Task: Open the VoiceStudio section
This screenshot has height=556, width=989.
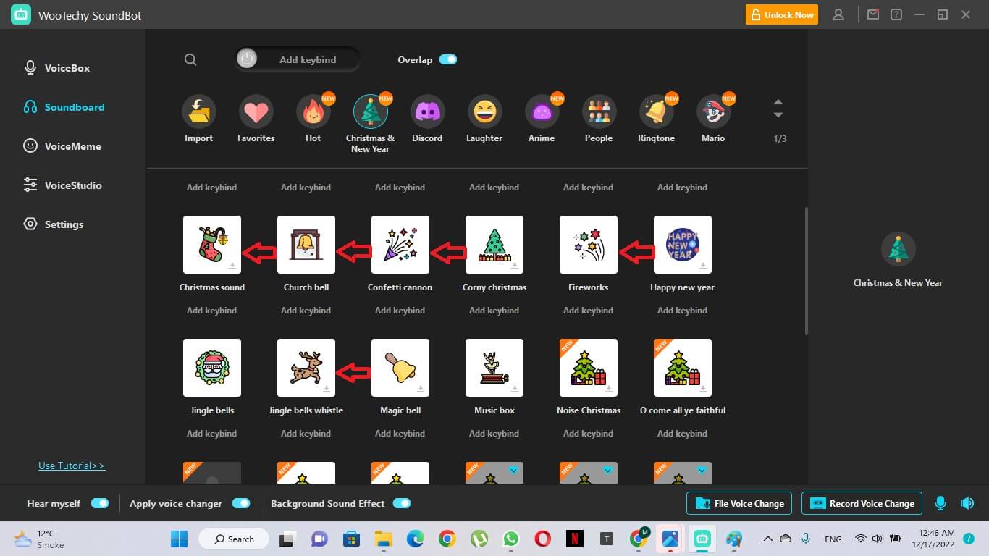Action: pos(72,185)
